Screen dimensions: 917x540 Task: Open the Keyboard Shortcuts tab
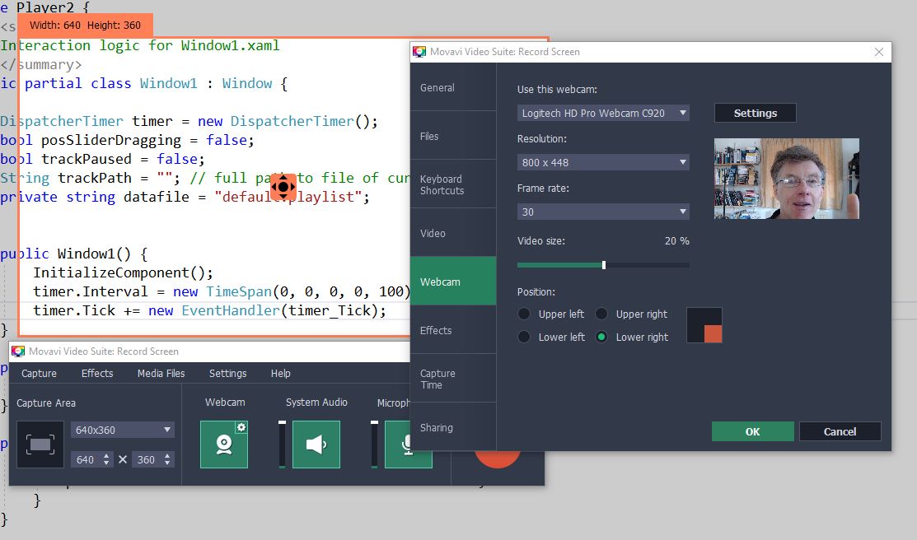[x=453, y=184]
